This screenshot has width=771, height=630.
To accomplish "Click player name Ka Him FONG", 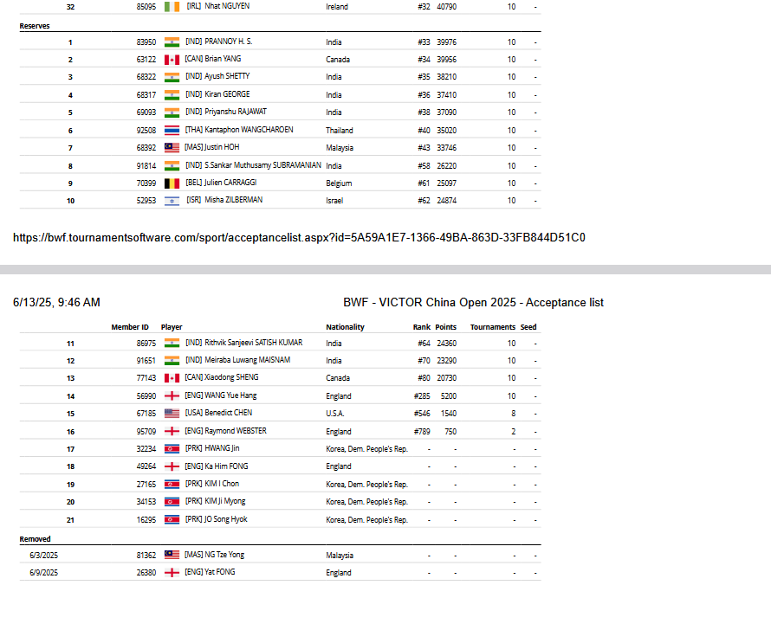I will [x=226, y=466].
